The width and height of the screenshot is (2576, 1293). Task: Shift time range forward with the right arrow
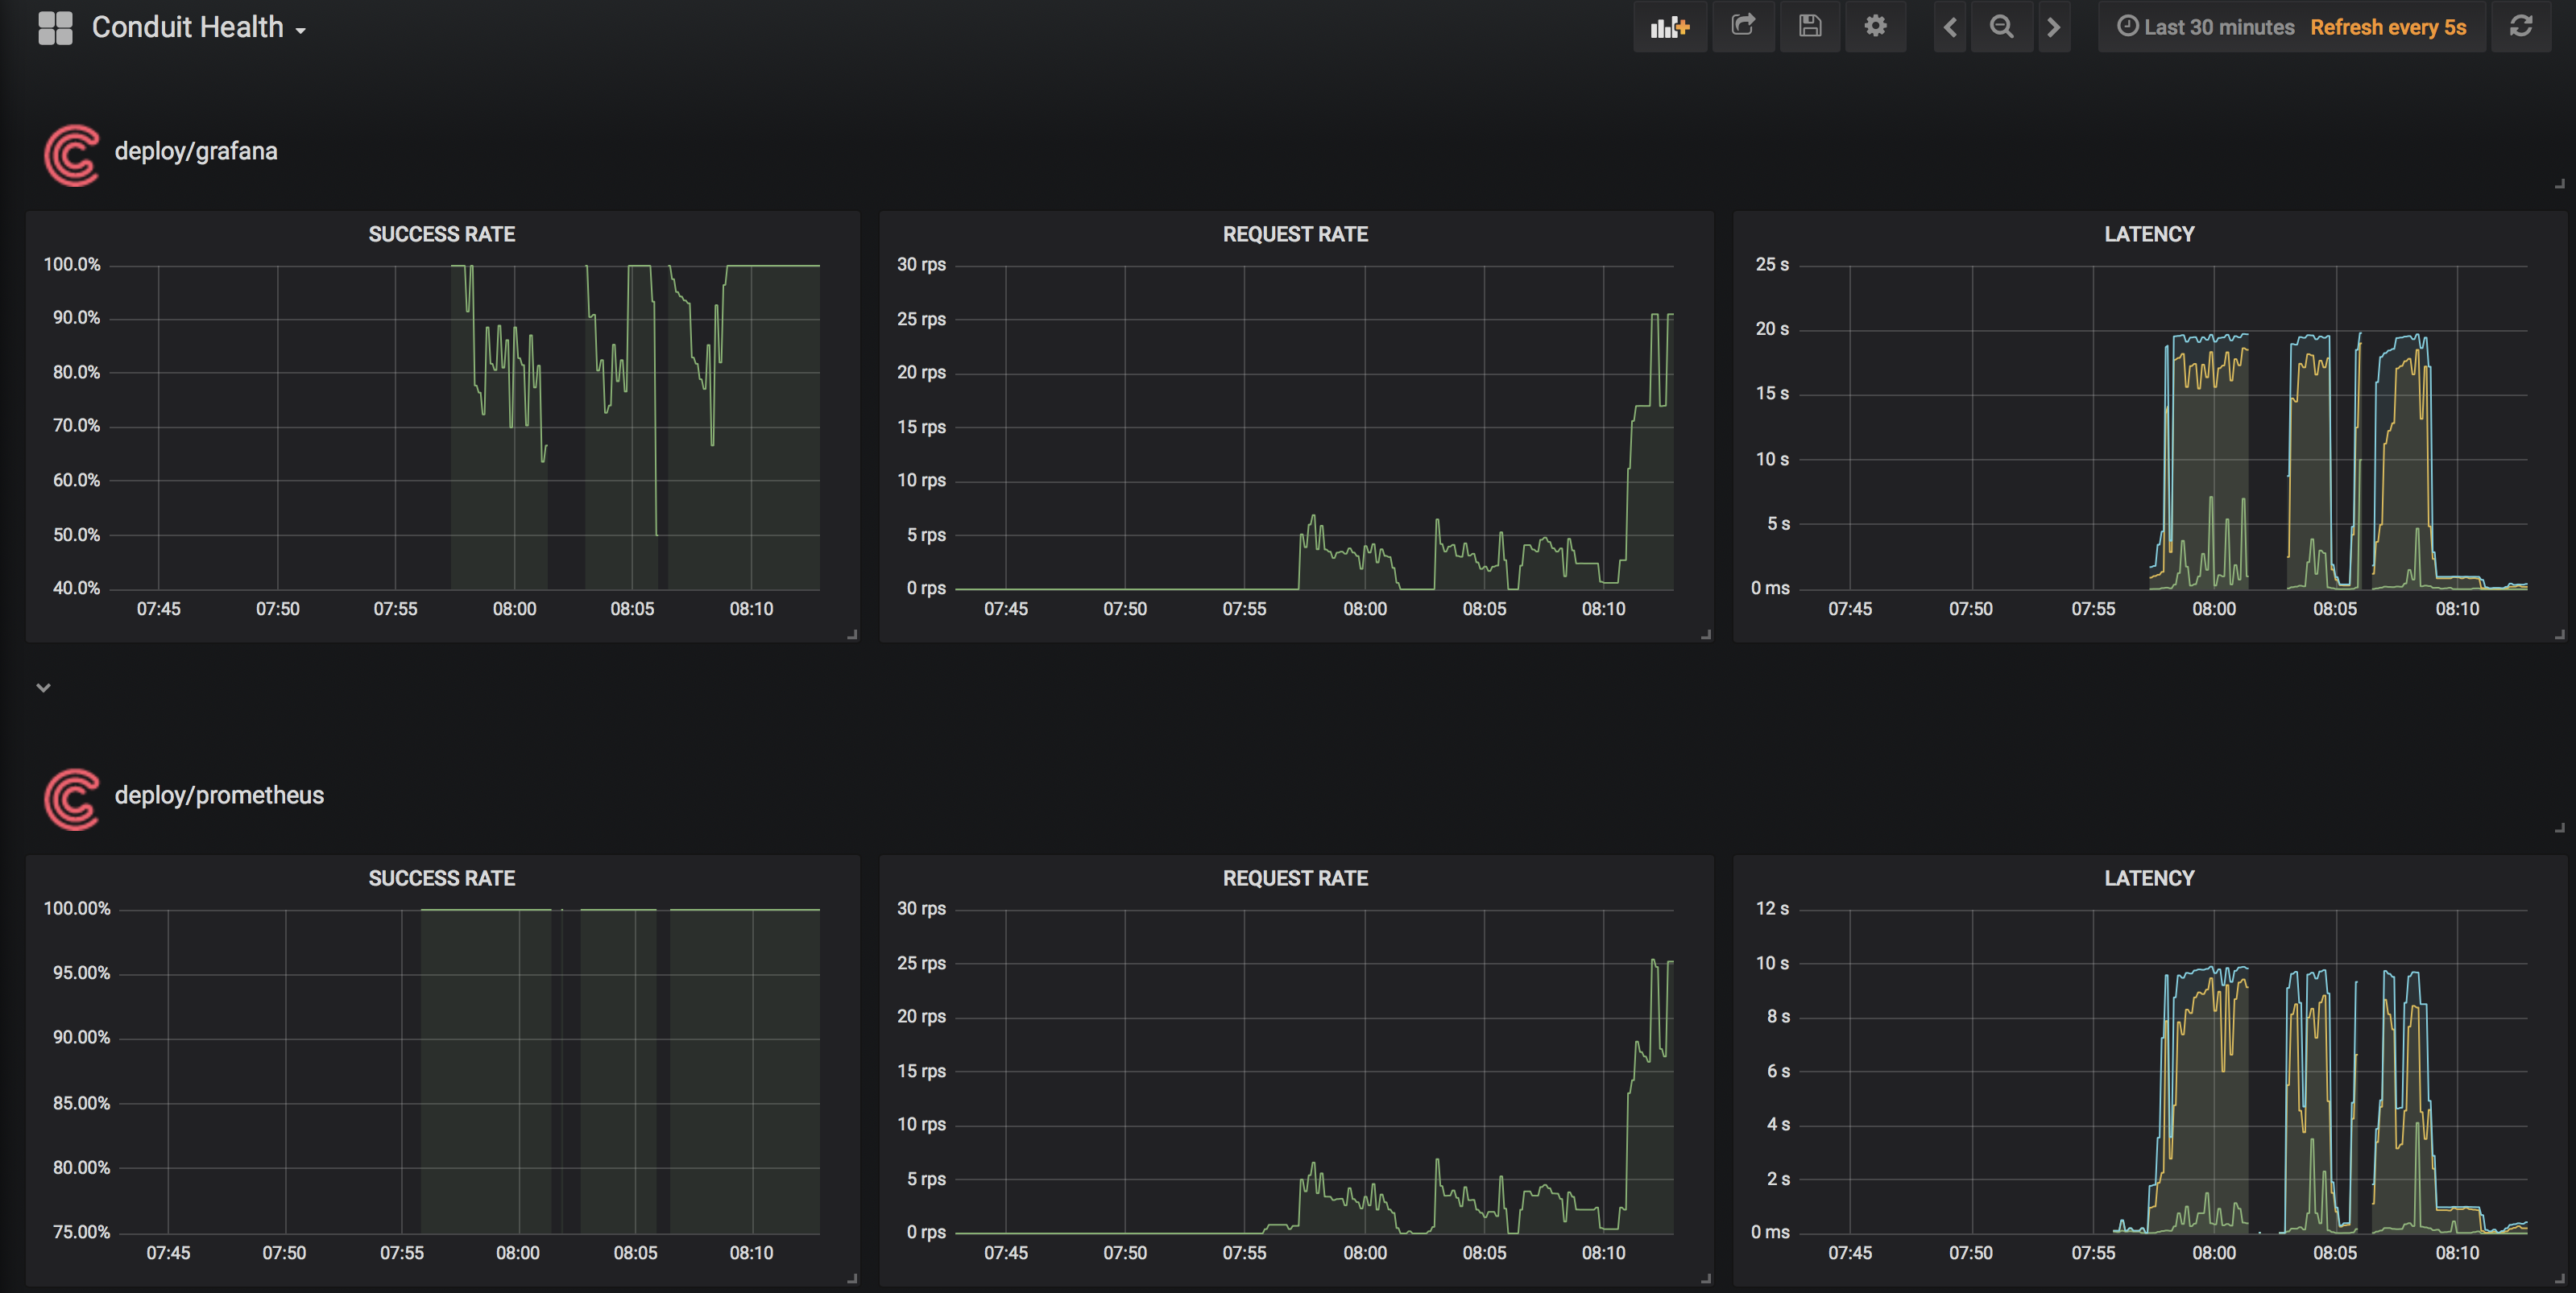(x=2054, y=27)
